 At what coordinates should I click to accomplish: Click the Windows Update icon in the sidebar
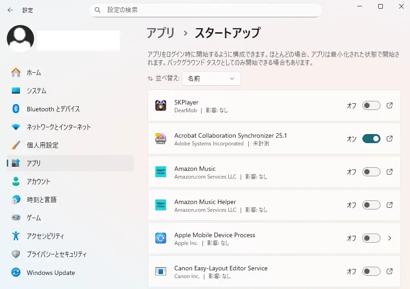tap(11, 273)
